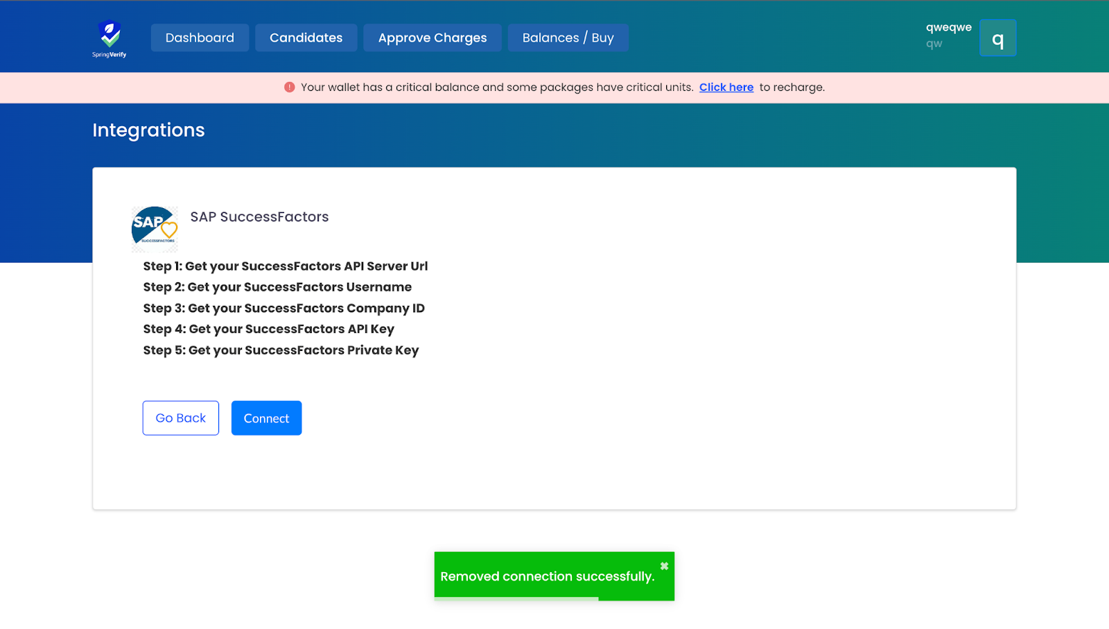Go to the Candidates page
Image resolution: width=1109 pixels, height=629 pixels.
click(306, 37)
